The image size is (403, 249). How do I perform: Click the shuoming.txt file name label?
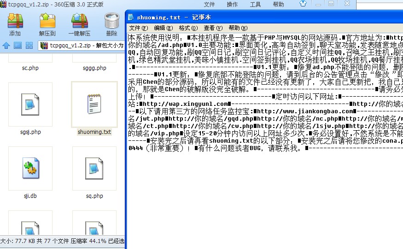(x=94, y=132)
